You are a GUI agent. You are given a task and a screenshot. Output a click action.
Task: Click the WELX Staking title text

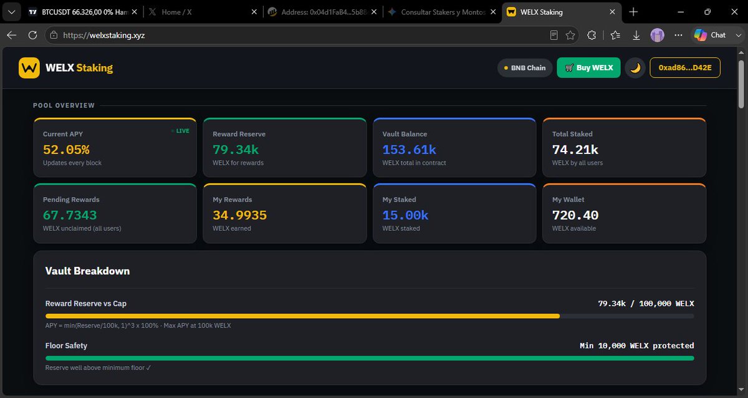[79, 68]
